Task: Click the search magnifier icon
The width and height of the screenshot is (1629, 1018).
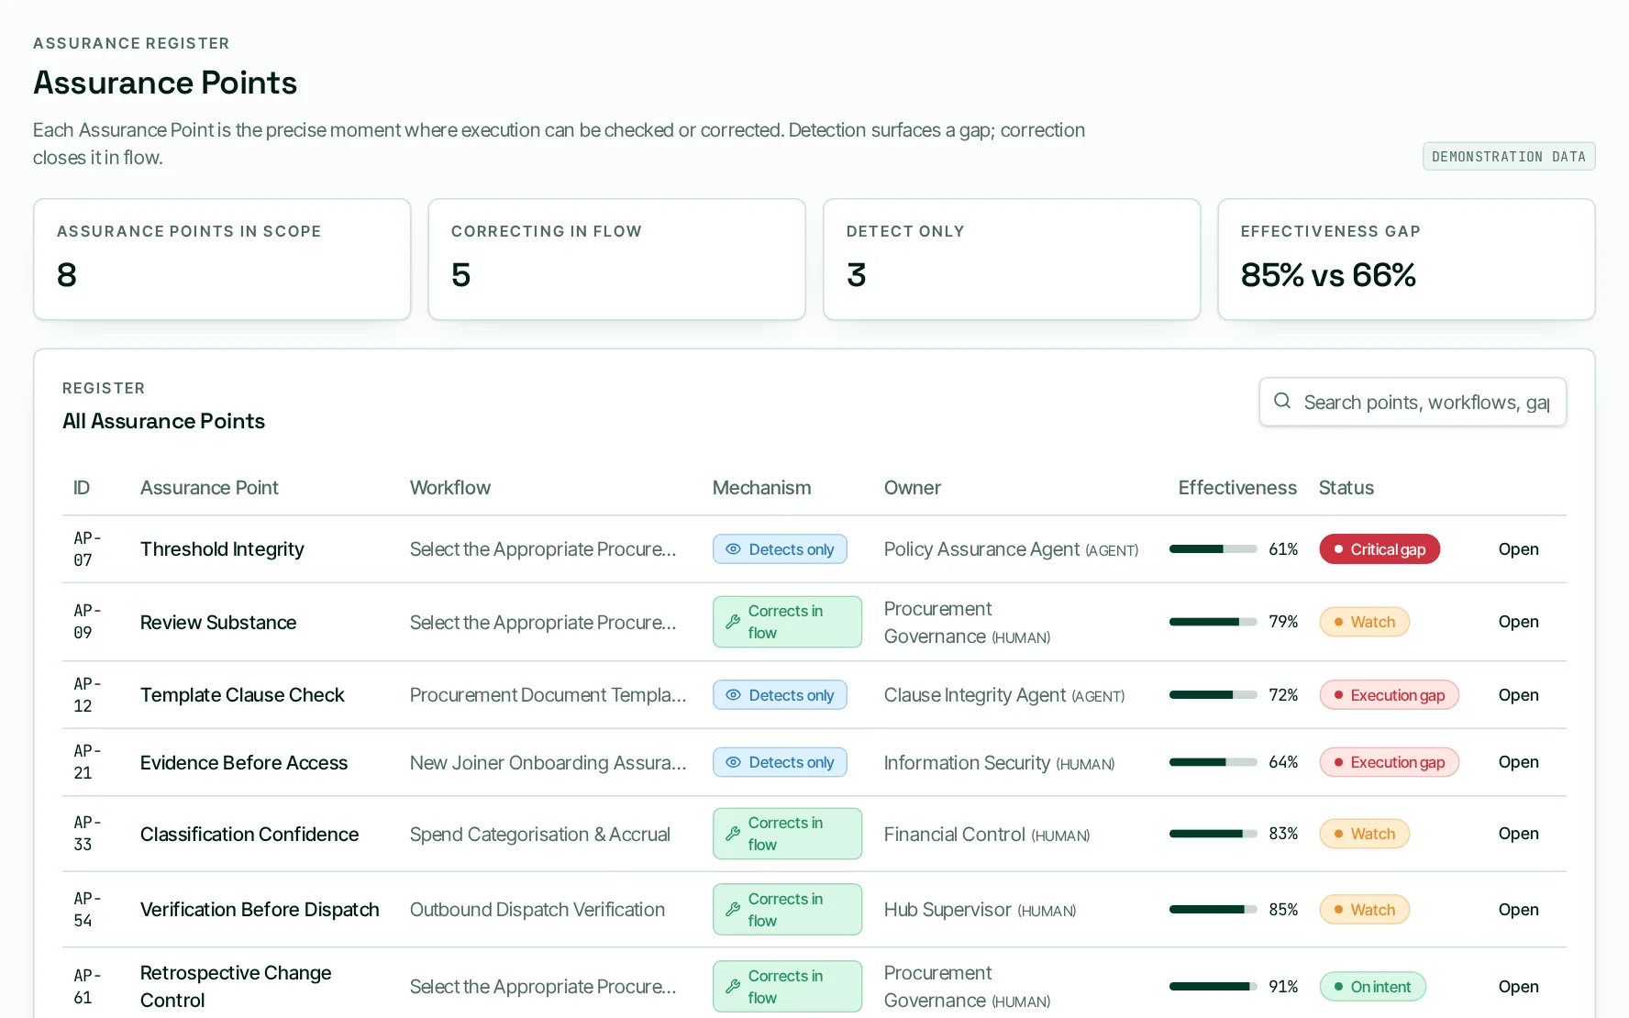Action: pyautogui.click(x=1282, y=401)
